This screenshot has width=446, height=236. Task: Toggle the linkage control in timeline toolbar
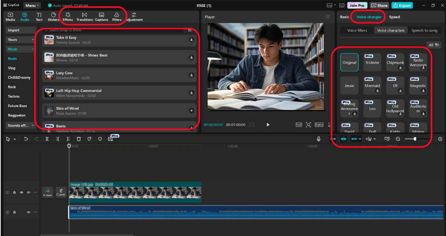pyautogui.click(x=354, y=139)
